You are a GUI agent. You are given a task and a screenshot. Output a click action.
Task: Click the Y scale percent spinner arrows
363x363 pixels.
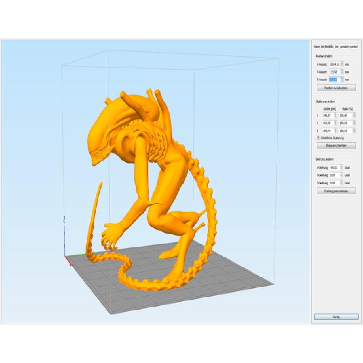(x=354, y=123)
